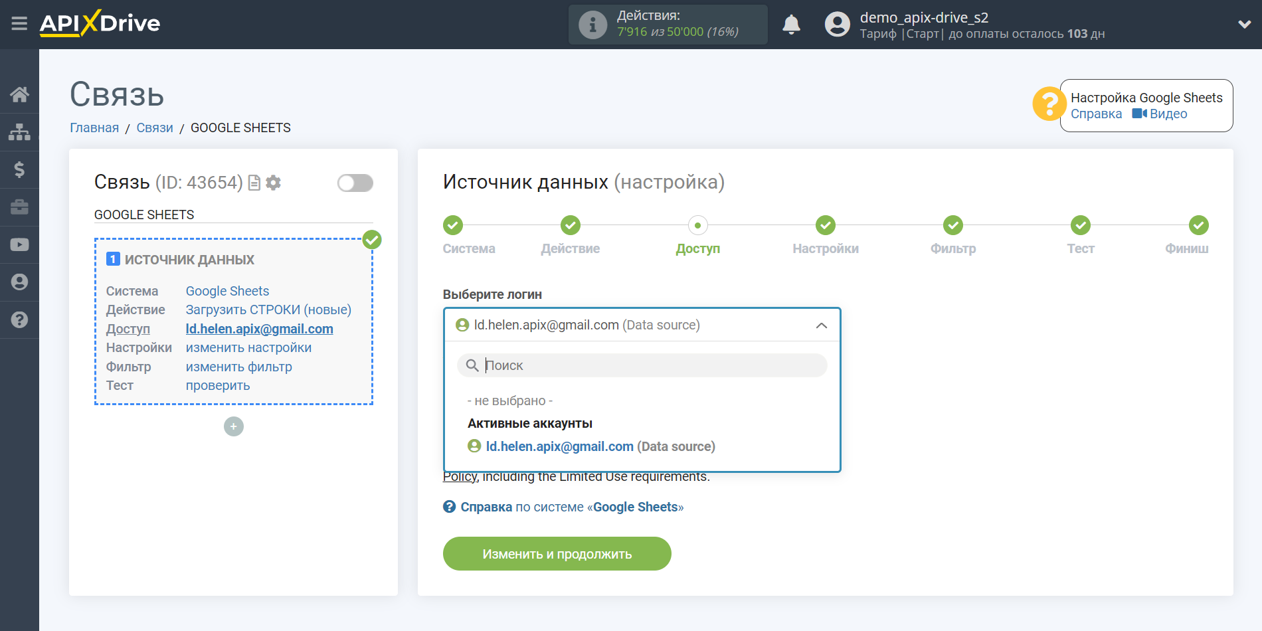Go to Home in sidebar
Image resolution: width=1262 pixels, height=631 pixels.
click(x=19, y=94)
